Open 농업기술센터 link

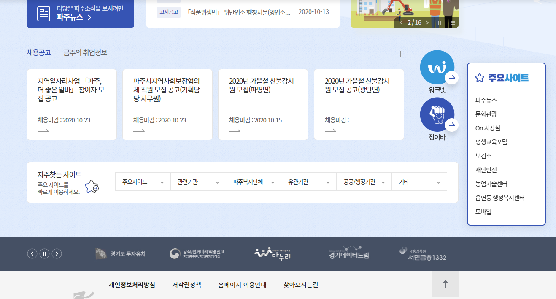click(491, 184)
